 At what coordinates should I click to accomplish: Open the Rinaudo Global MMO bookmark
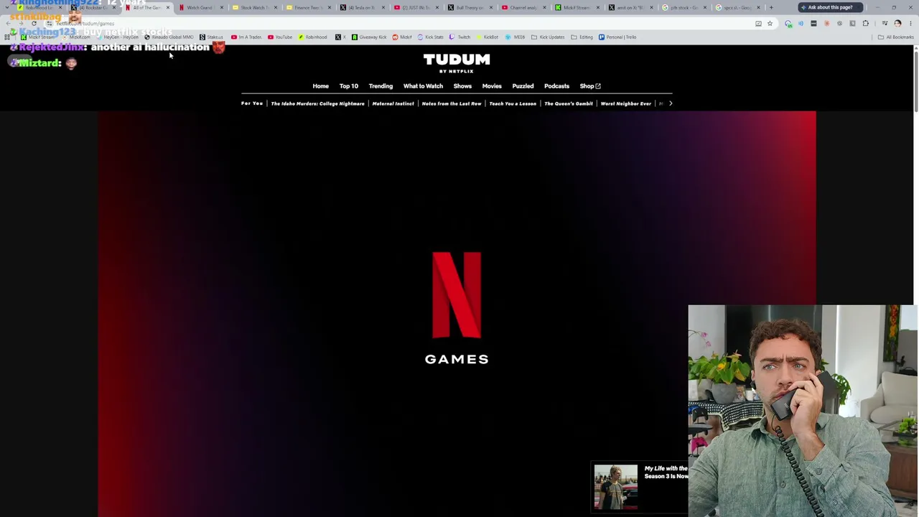pos(169,37)
